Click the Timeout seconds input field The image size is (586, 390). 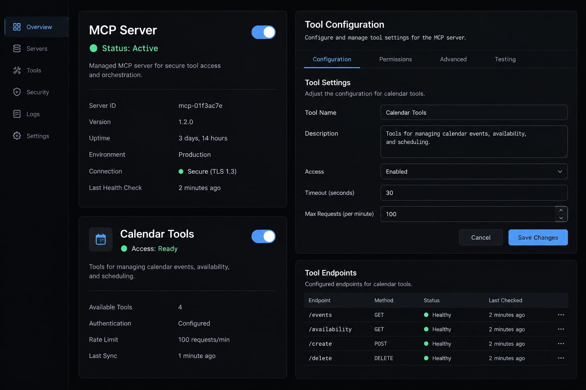coord(474,193)
